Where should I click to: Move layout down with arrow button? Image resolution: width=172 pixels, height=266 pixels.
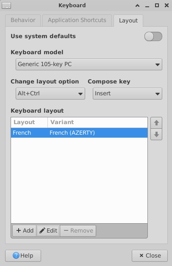pyautogui.click(x=156, y=134)
